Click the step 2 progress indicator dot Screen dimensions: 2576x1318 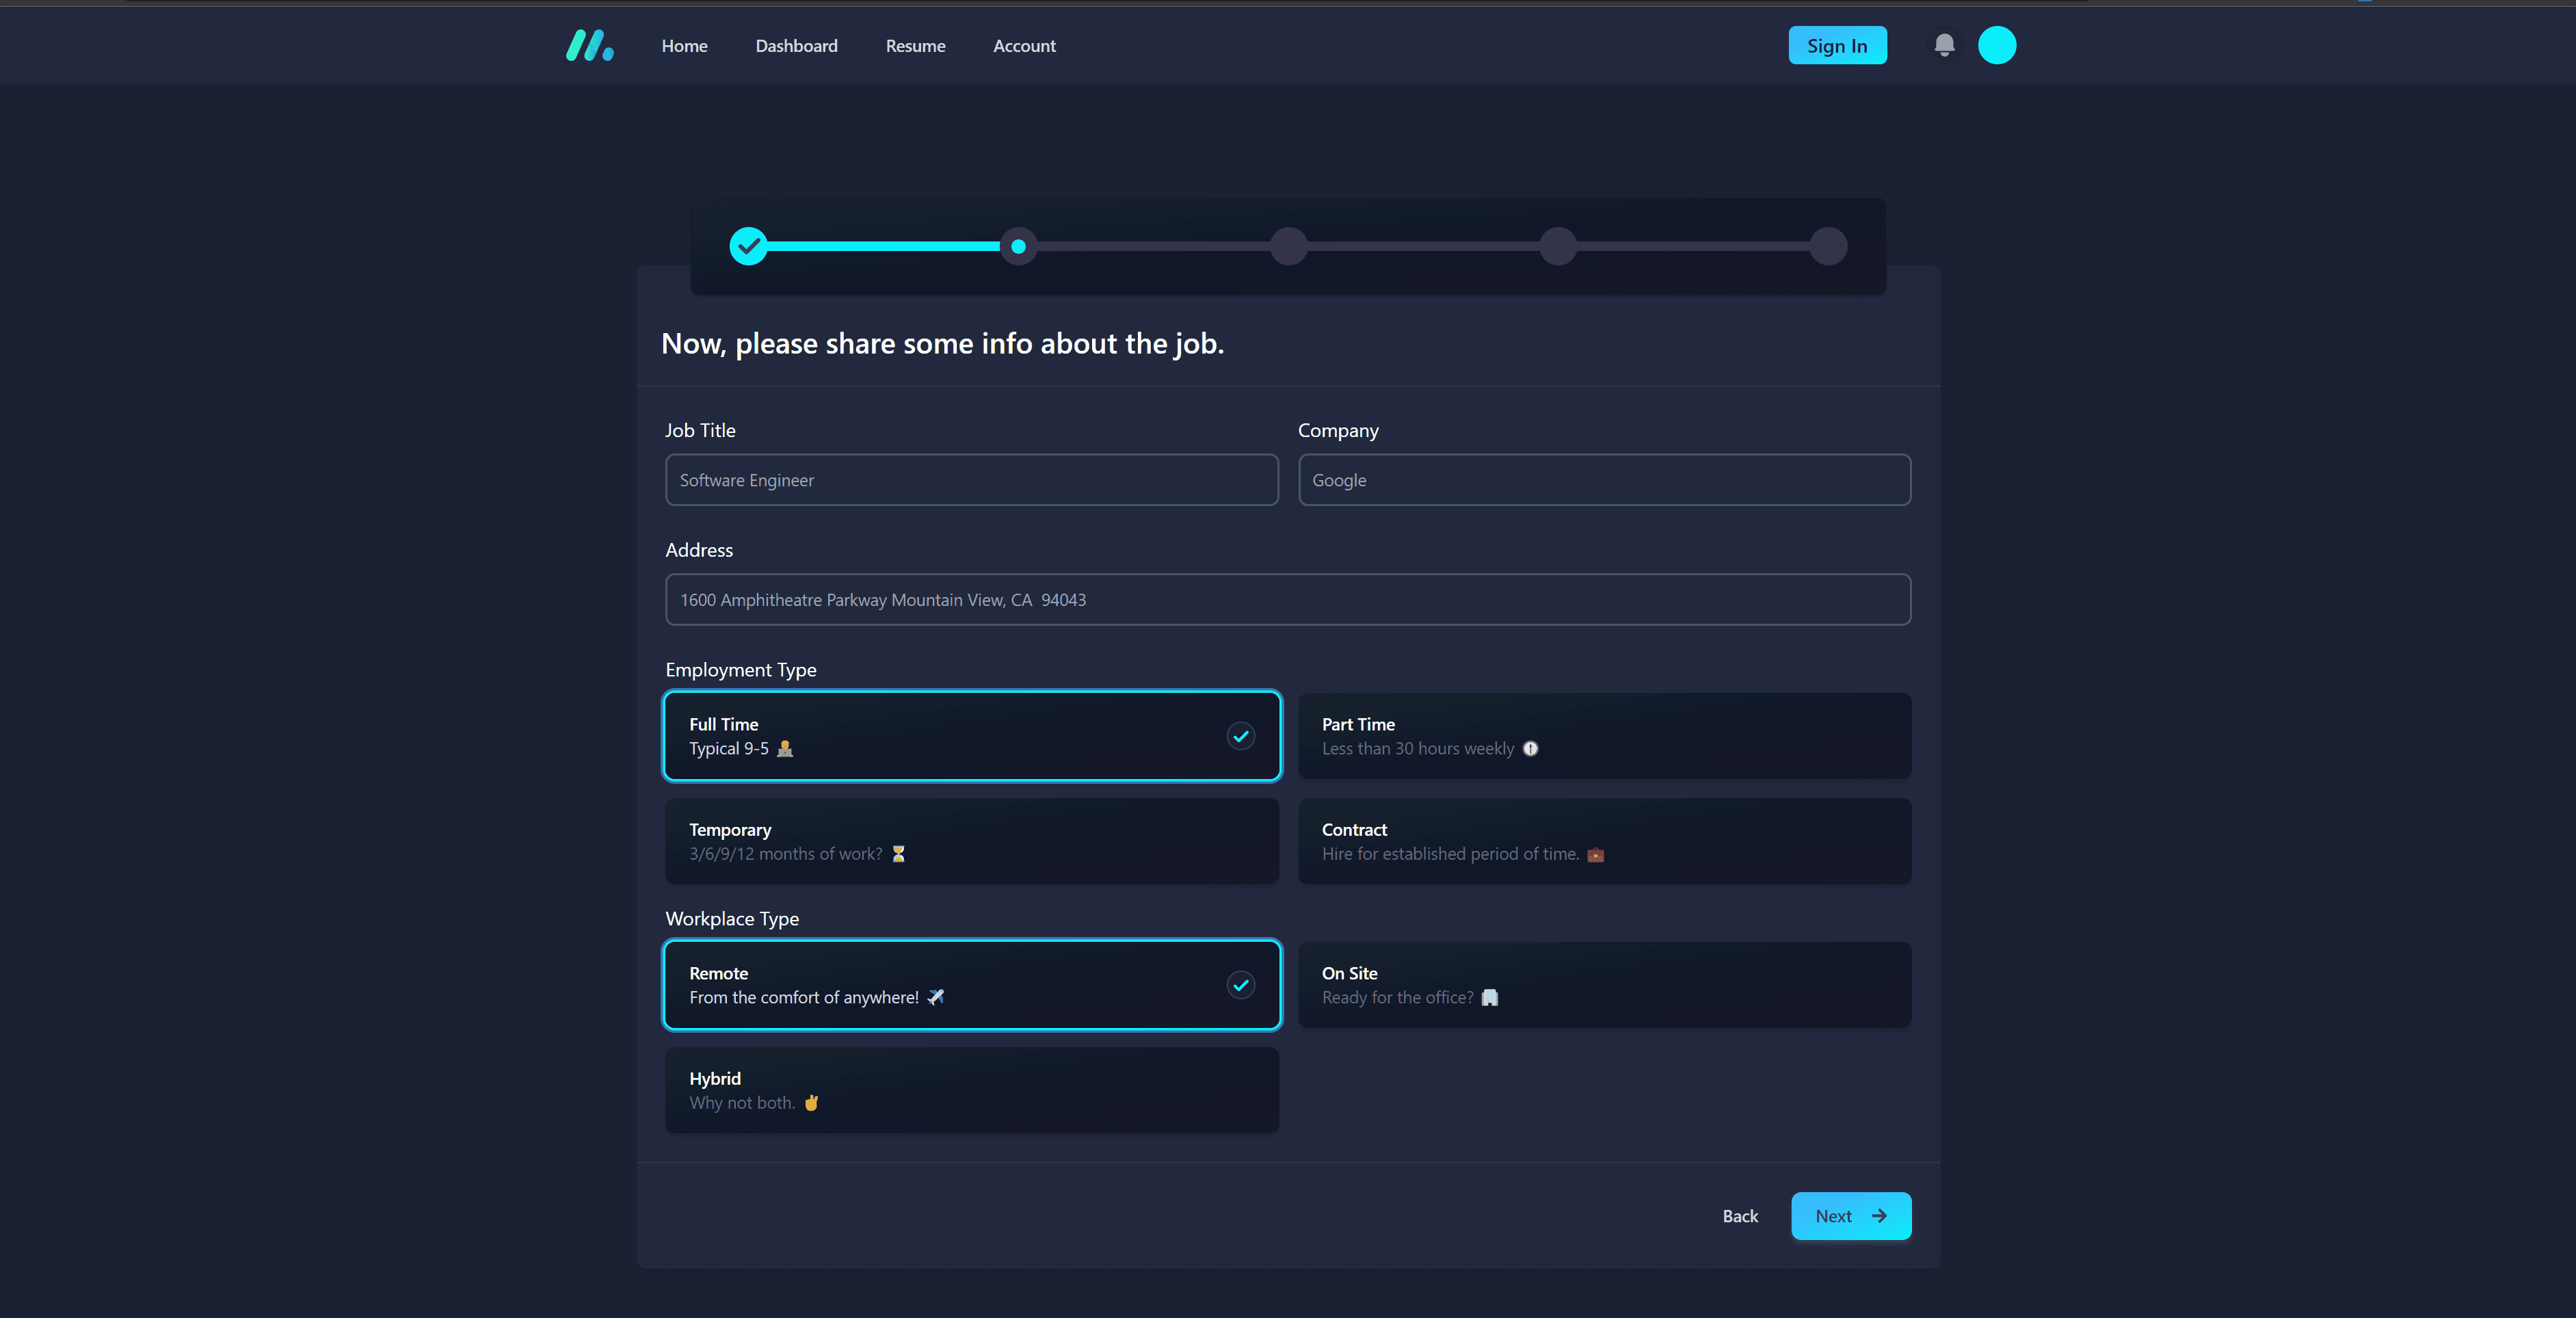click(1018, 243)
